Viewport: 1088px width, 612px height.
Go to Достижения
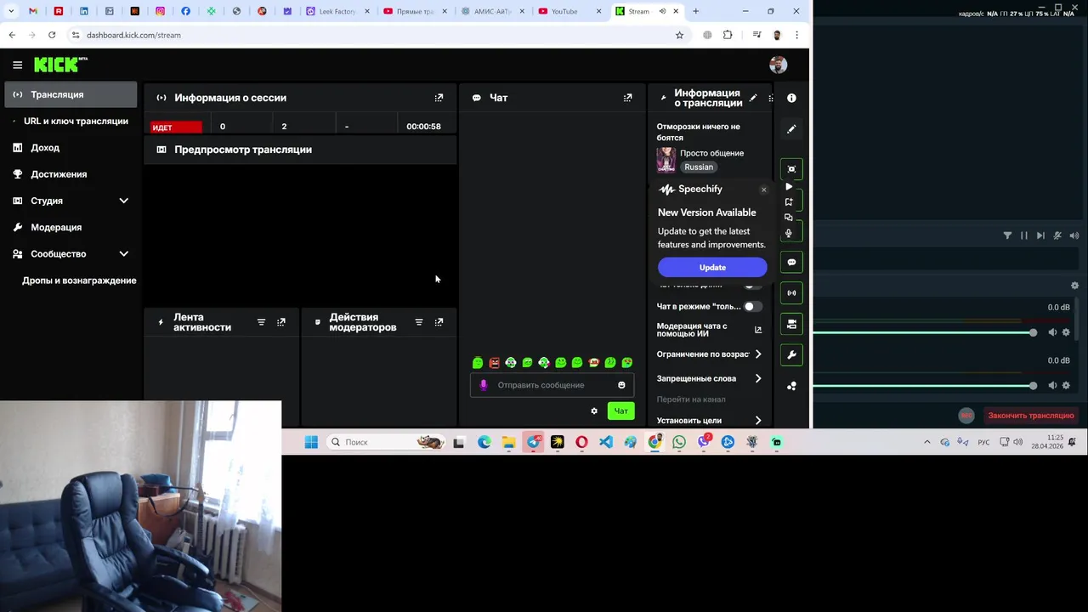point(59,174)
